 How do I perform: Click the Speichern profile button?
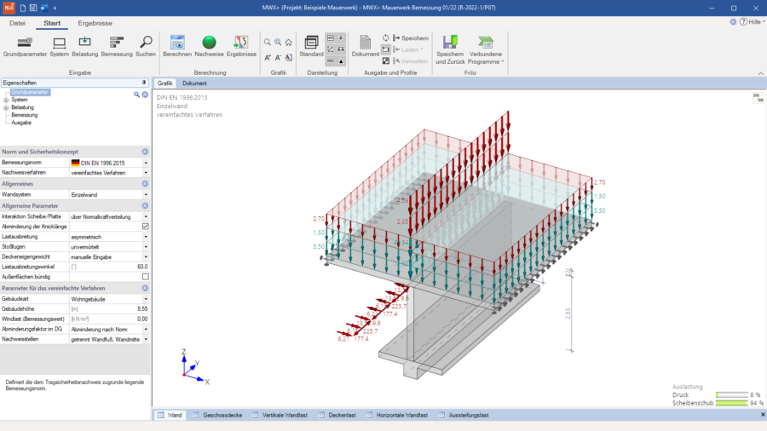click(x=411, y=38)
